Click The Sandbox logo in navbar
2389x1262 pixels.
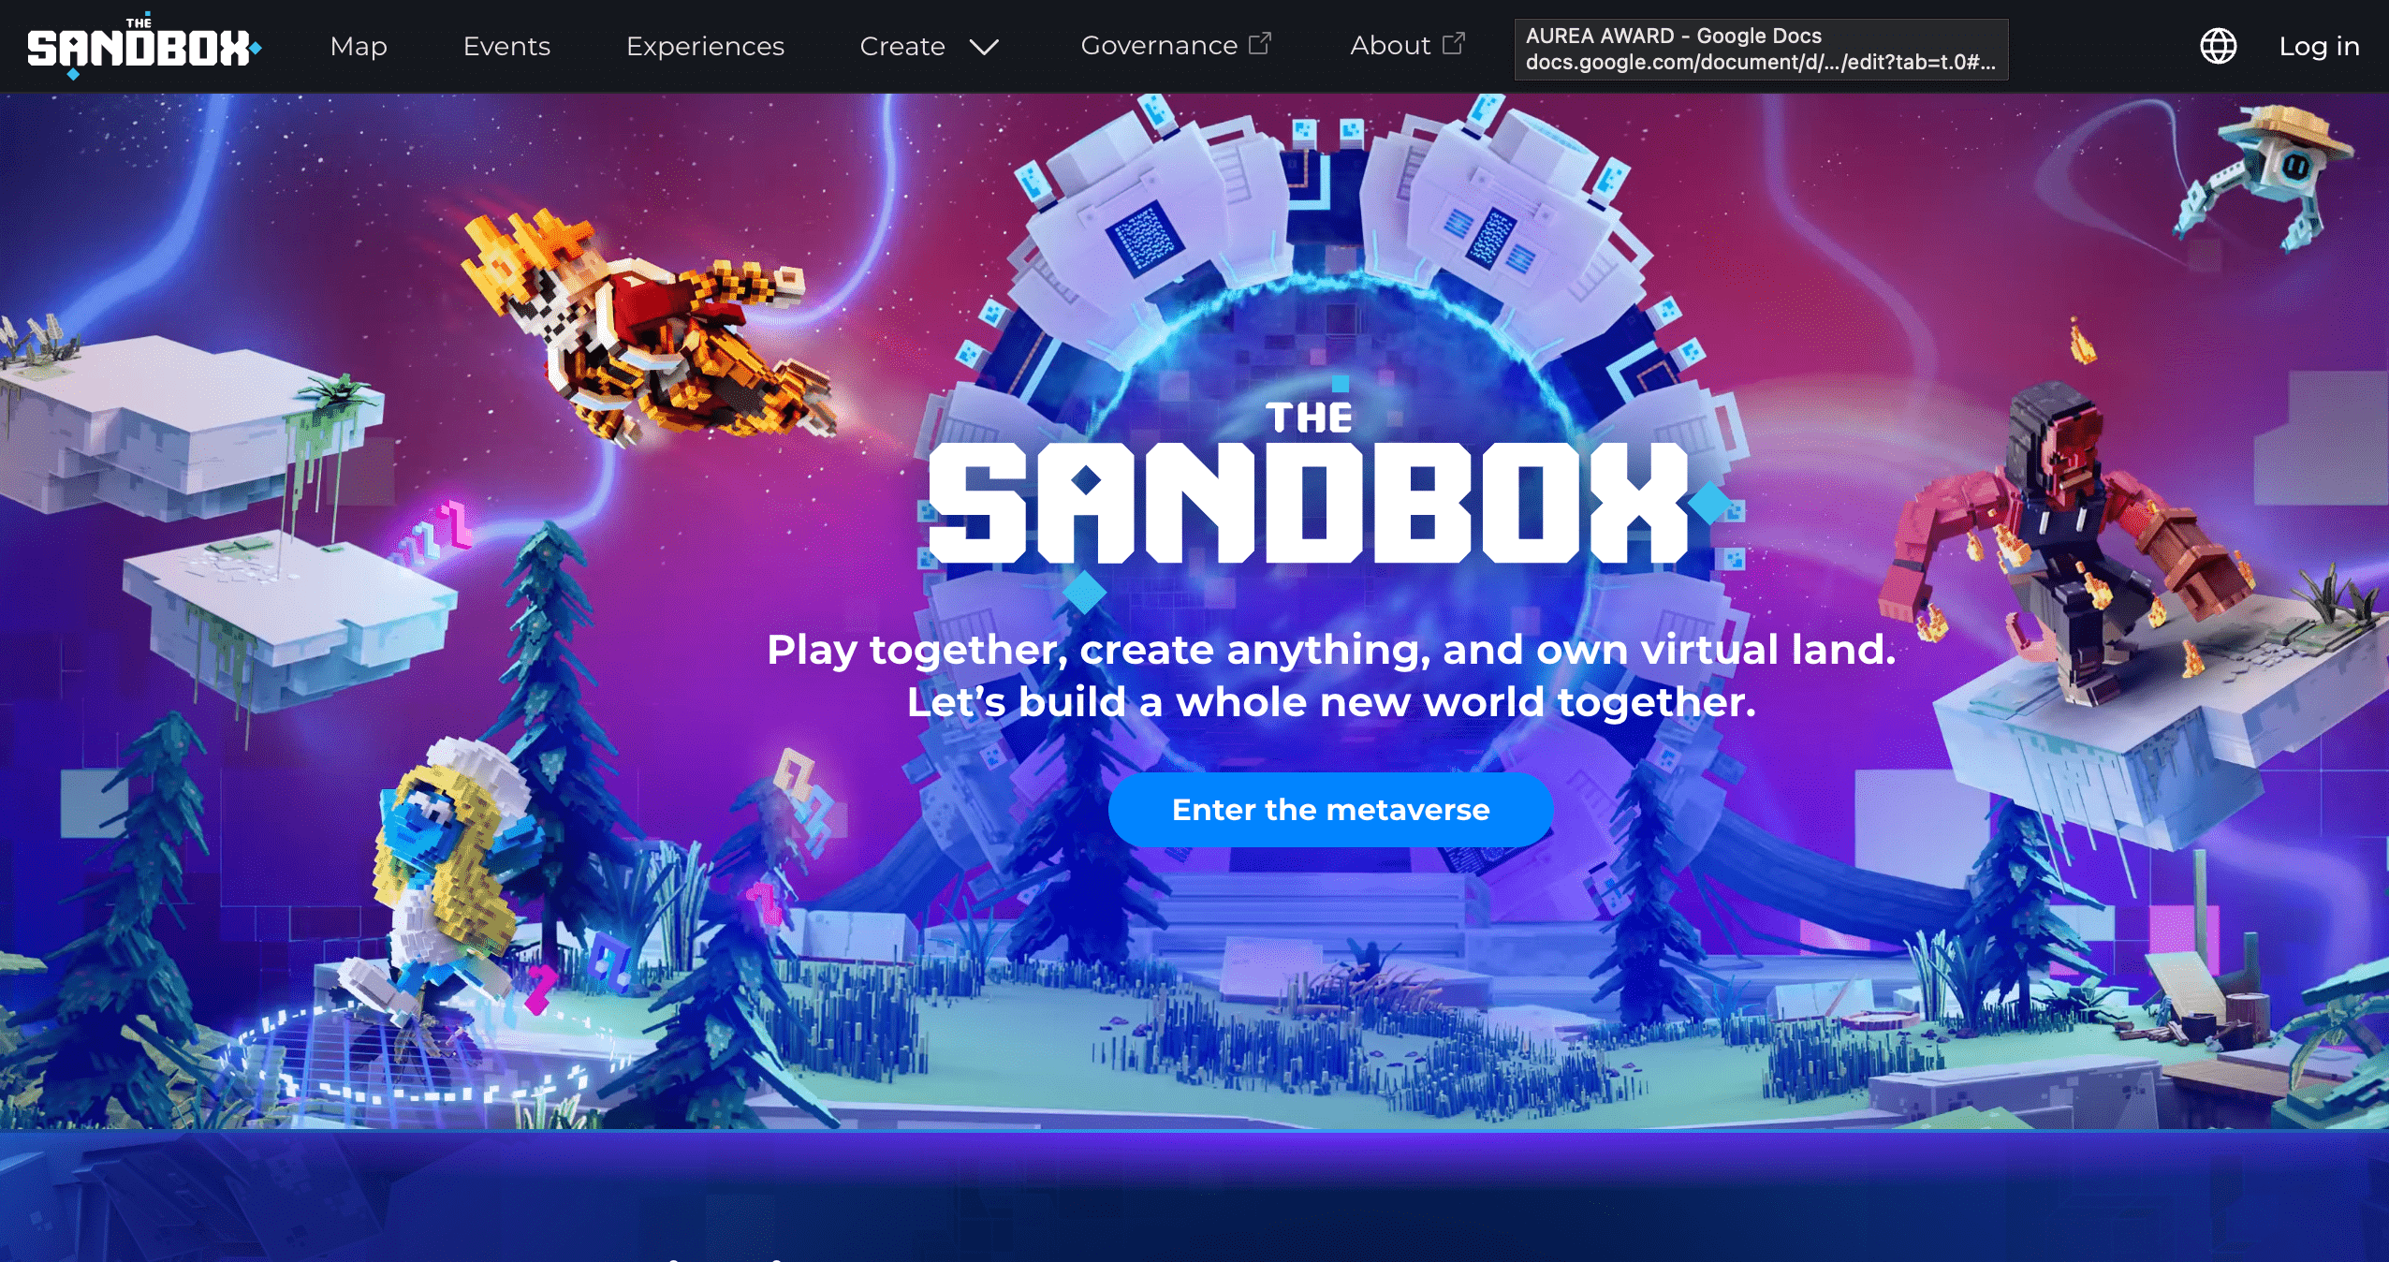pyautogui.click(x=144, y=46)
